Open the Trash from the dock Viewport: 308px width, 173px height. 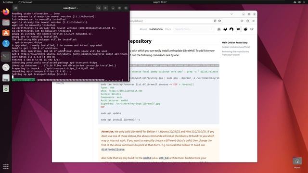click(6, 88)
